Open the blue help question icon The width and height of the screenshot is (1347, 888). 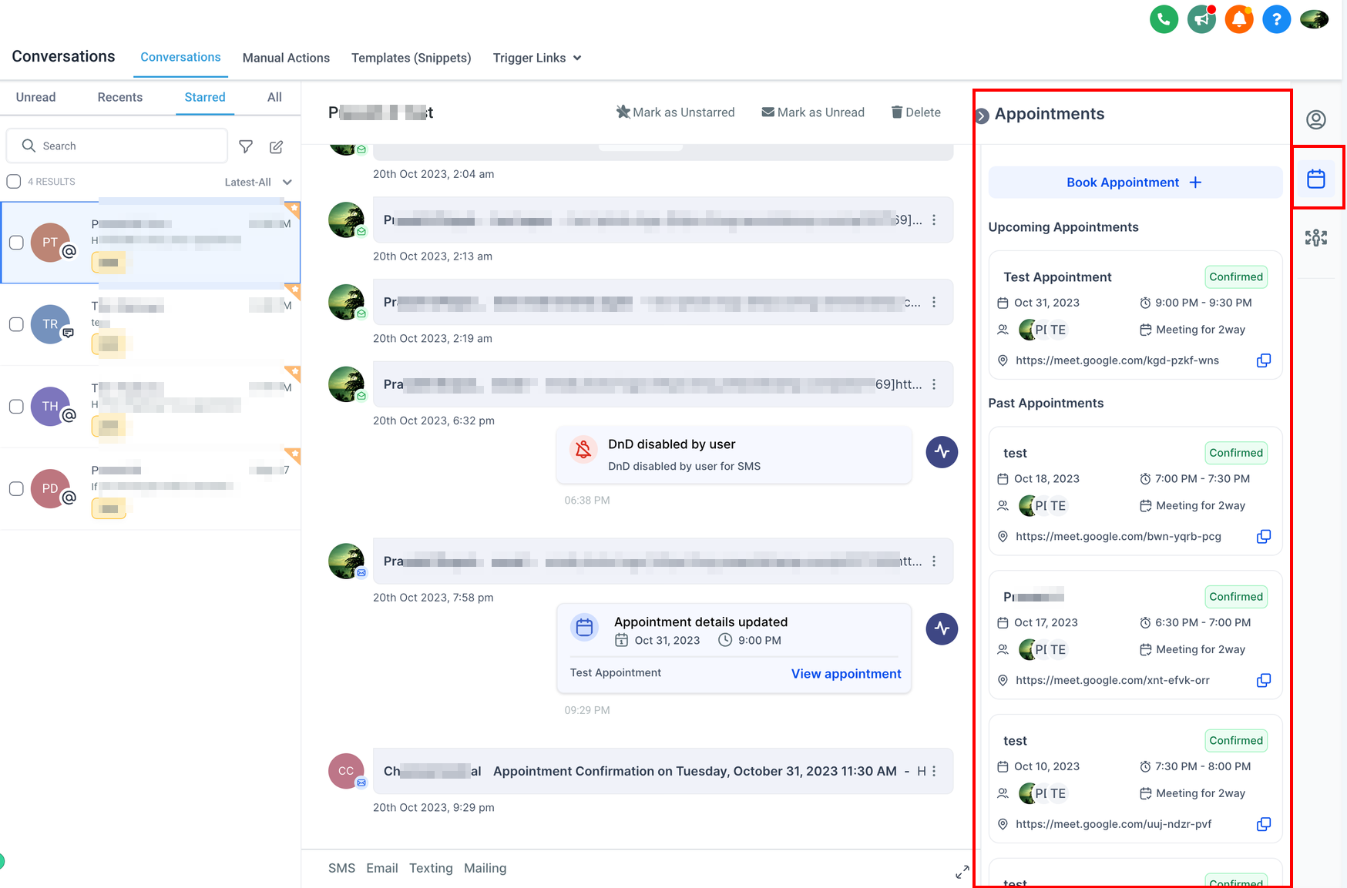pyautogui.click(x=1276, y=19)
